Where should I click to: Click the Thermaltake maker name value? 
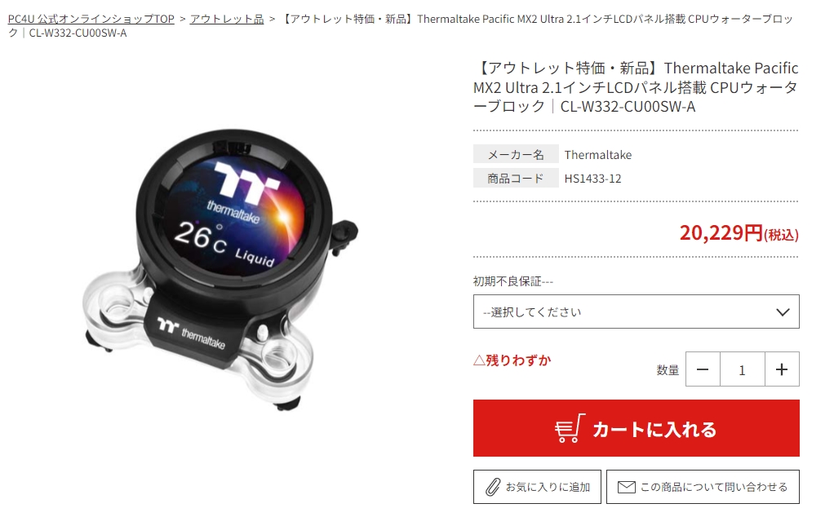tap(598, 155)
